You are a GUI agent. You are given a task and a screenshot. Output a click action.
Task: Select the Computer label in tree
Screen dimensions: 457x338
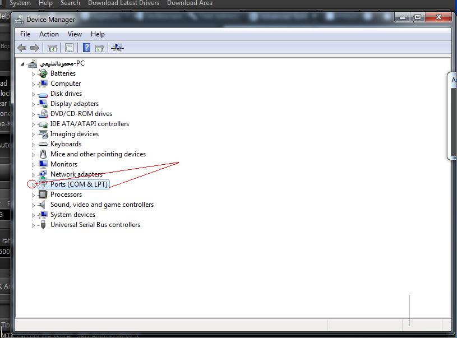(x=66, y=84)
